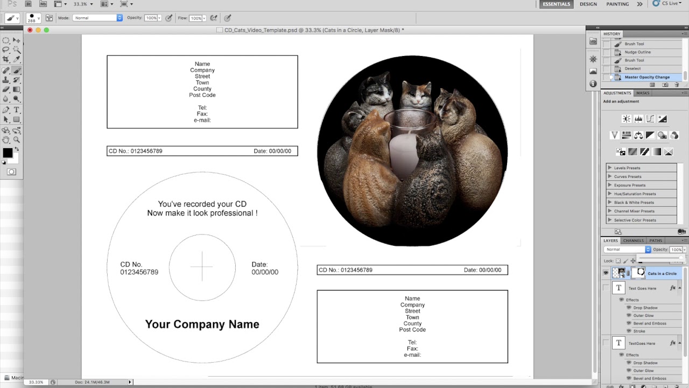Select the Lasso tool
This screenshot has height=388, width=689.
click(x=6, y=49)
